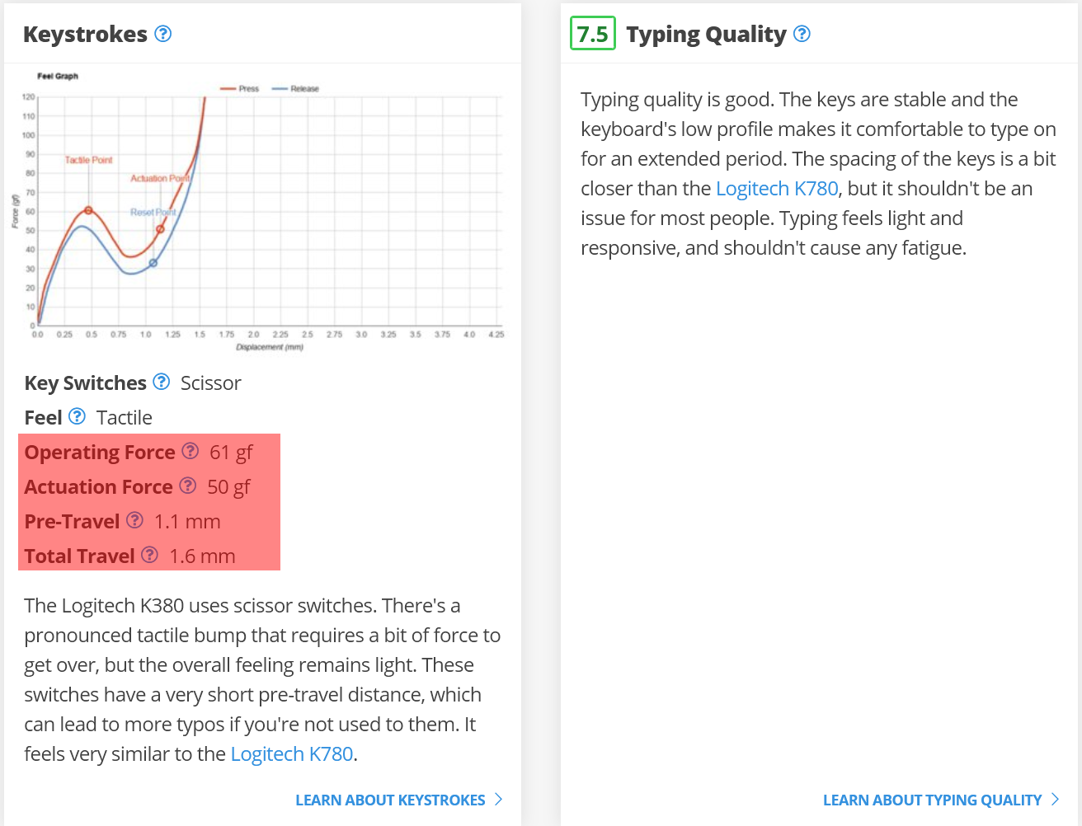This screenshot has height=826, width=1082.
Task: Click the help icon beside Typing Quality
Action: tap(802, 34)
